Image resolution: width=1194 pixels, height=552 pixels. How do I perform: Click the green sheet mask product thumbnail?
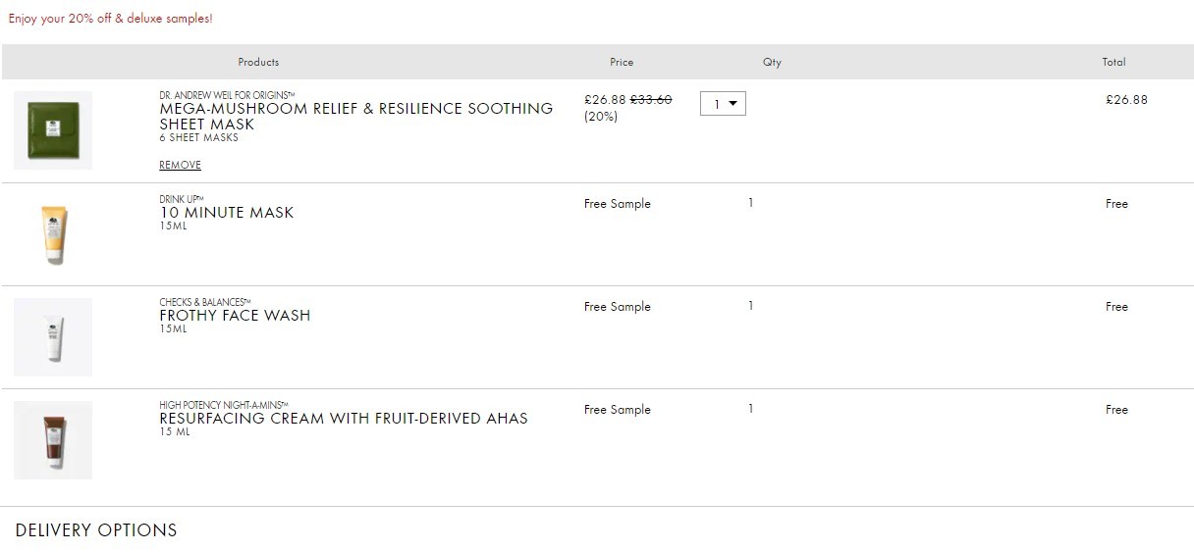pos(53,130)
